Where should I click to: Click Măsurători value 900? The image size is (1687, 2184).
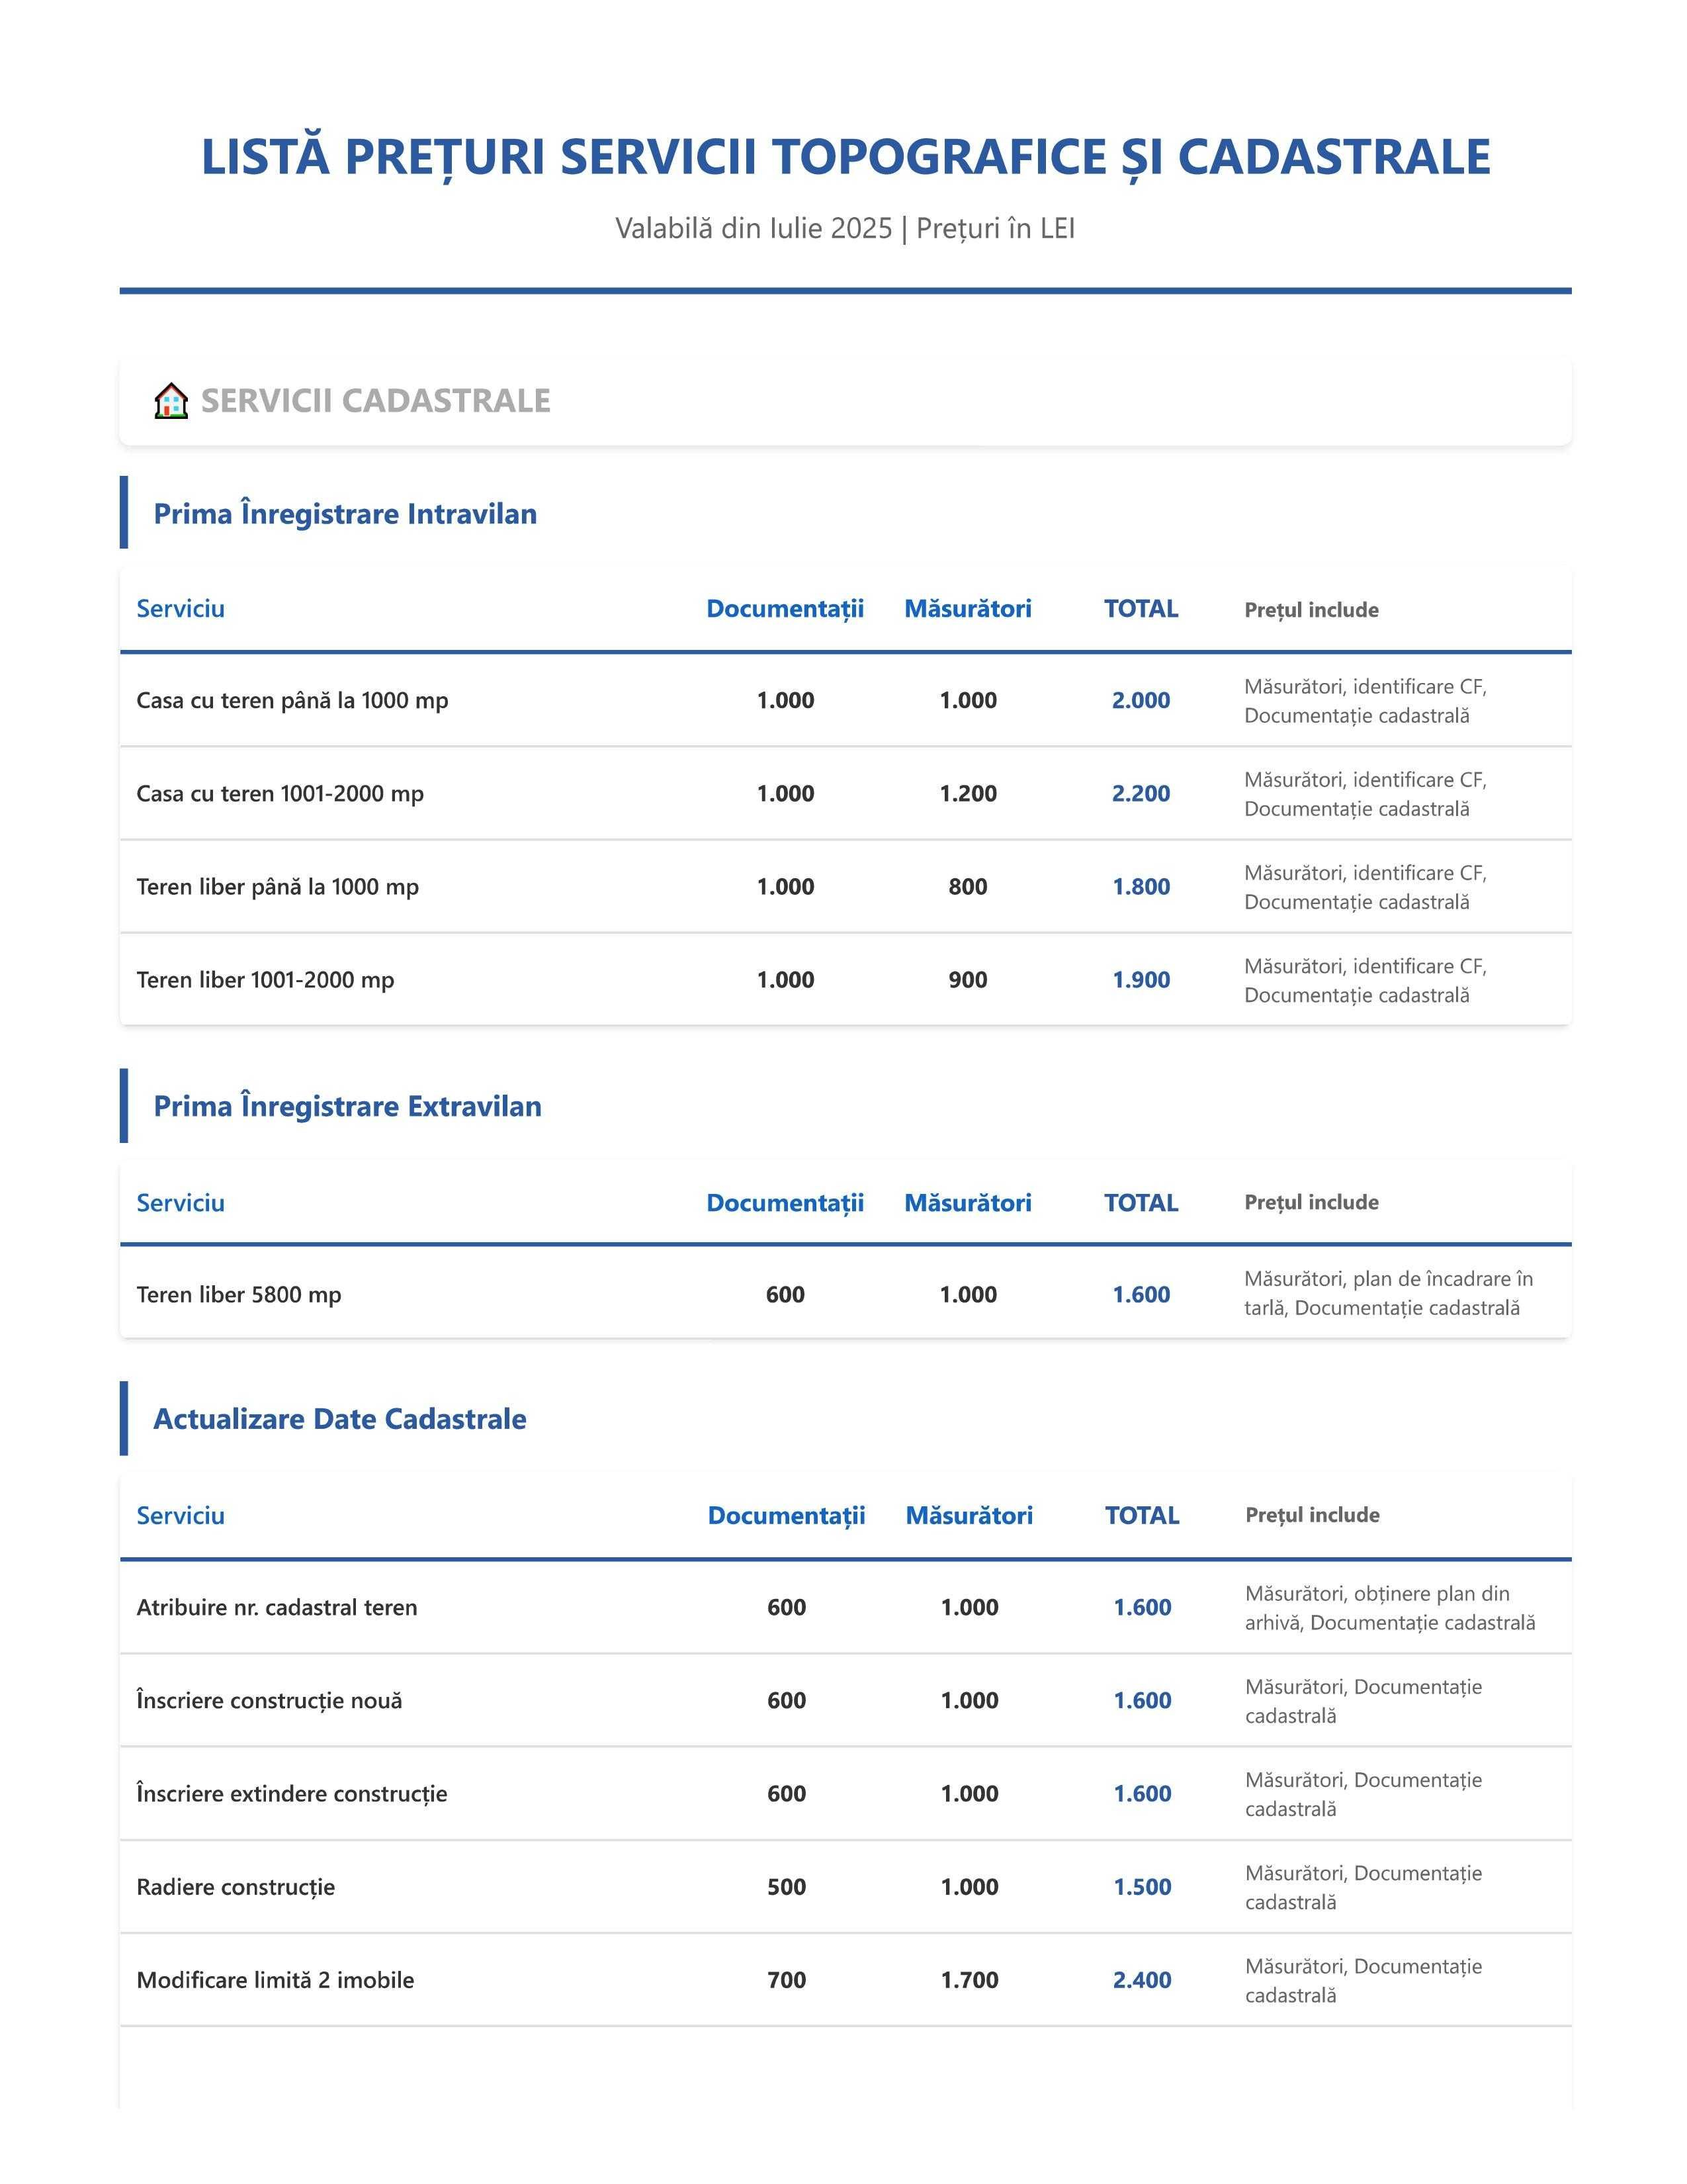pos(969,979)
